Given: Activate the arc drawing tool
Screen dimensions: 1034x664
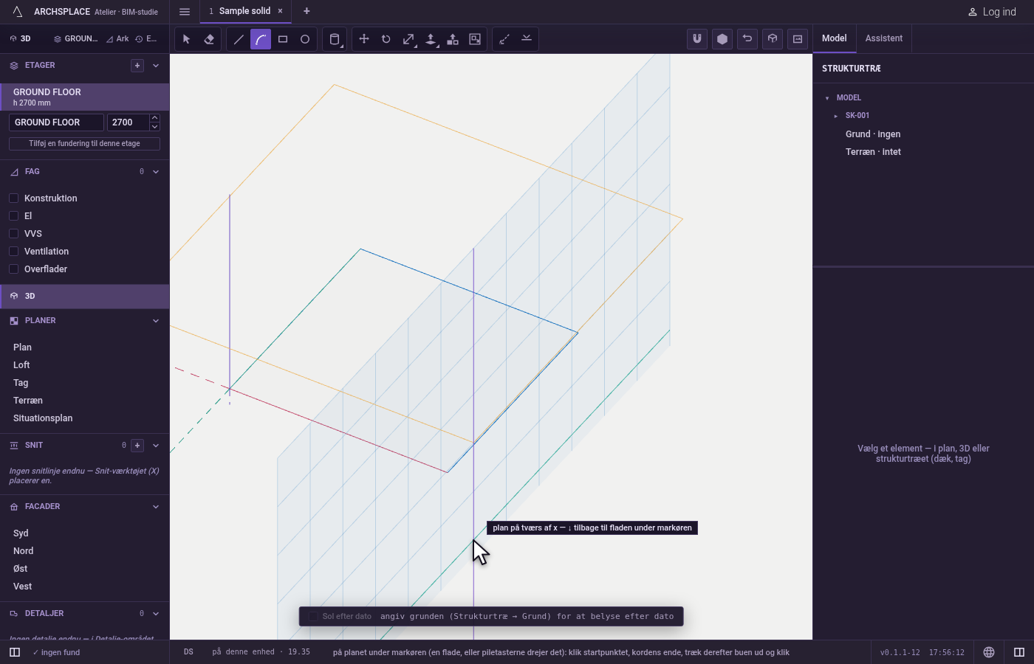Looking at the screenshot, I should click(261, 39).
